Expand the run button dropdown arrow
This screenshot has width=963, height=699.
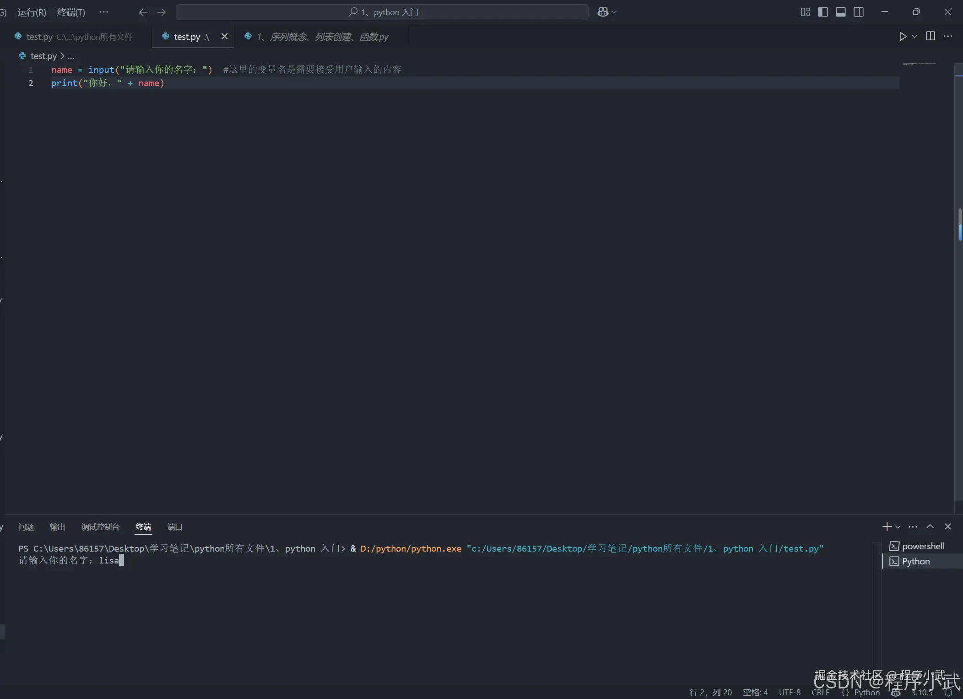(x=914, y=36)
